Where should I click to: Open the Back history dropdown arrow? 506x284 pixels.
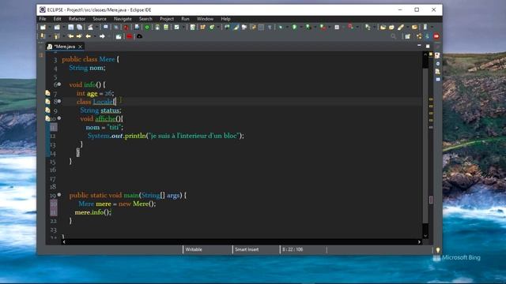pos(95,36)
